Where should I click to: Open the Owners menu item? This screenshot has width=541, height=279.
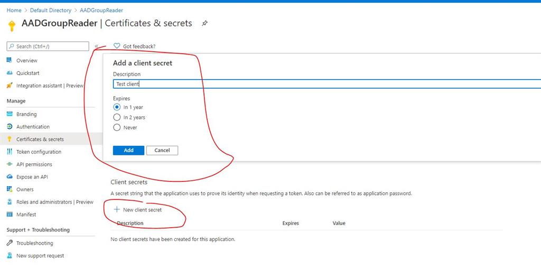pyautogui.click(x=25, y=189)
